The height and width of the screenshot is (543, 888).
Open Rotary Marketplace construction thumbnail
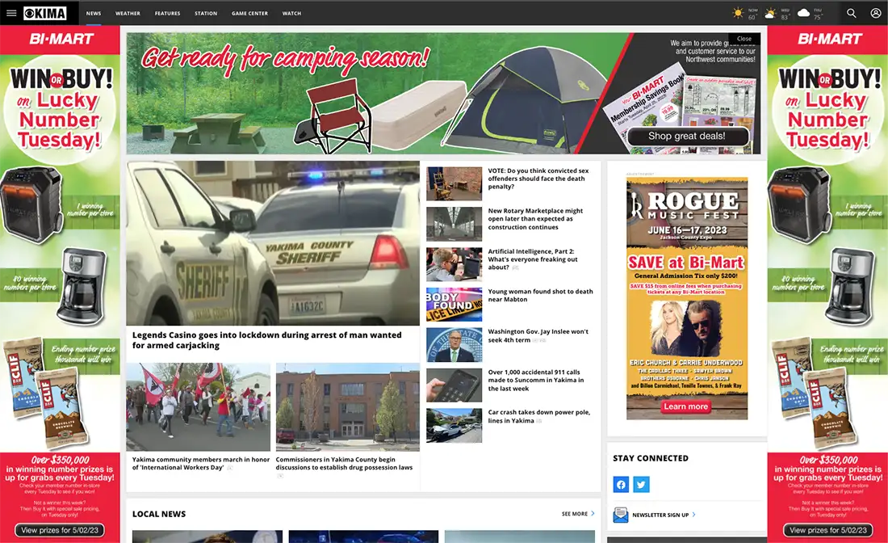454,224
